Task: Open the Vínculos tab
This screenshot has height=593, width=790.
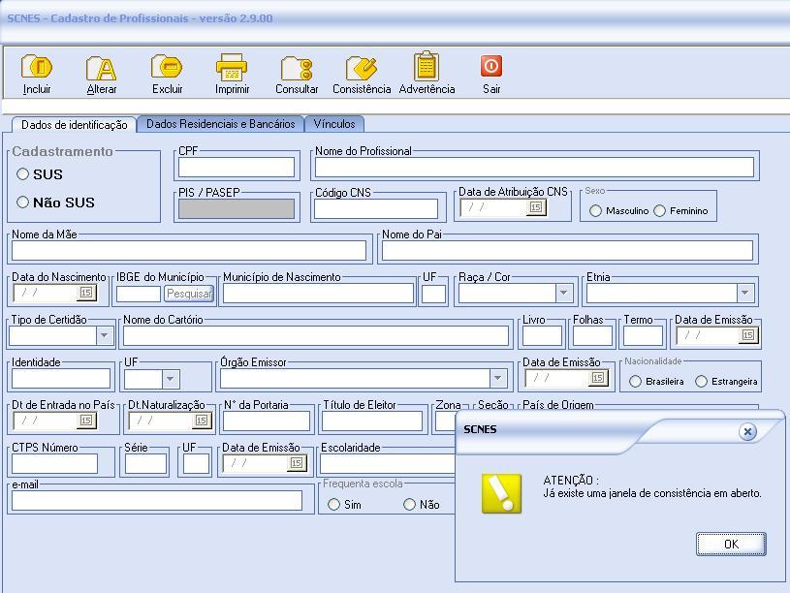Action: tap(334, 124)
